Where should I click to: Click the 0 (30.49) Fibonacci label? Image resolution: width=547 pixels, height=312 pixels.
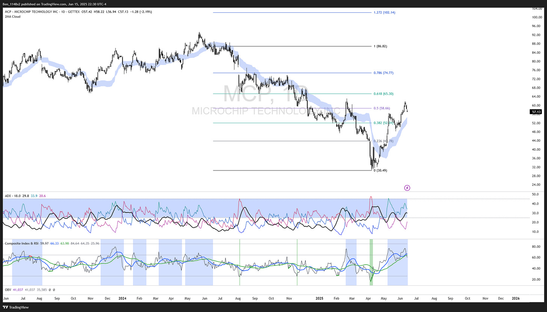point(380,170)
